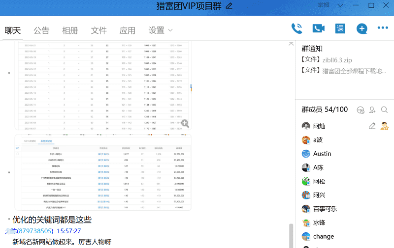Select member name A陈
This screenshot has width=394, height=248.
click(x=318, y=167)
